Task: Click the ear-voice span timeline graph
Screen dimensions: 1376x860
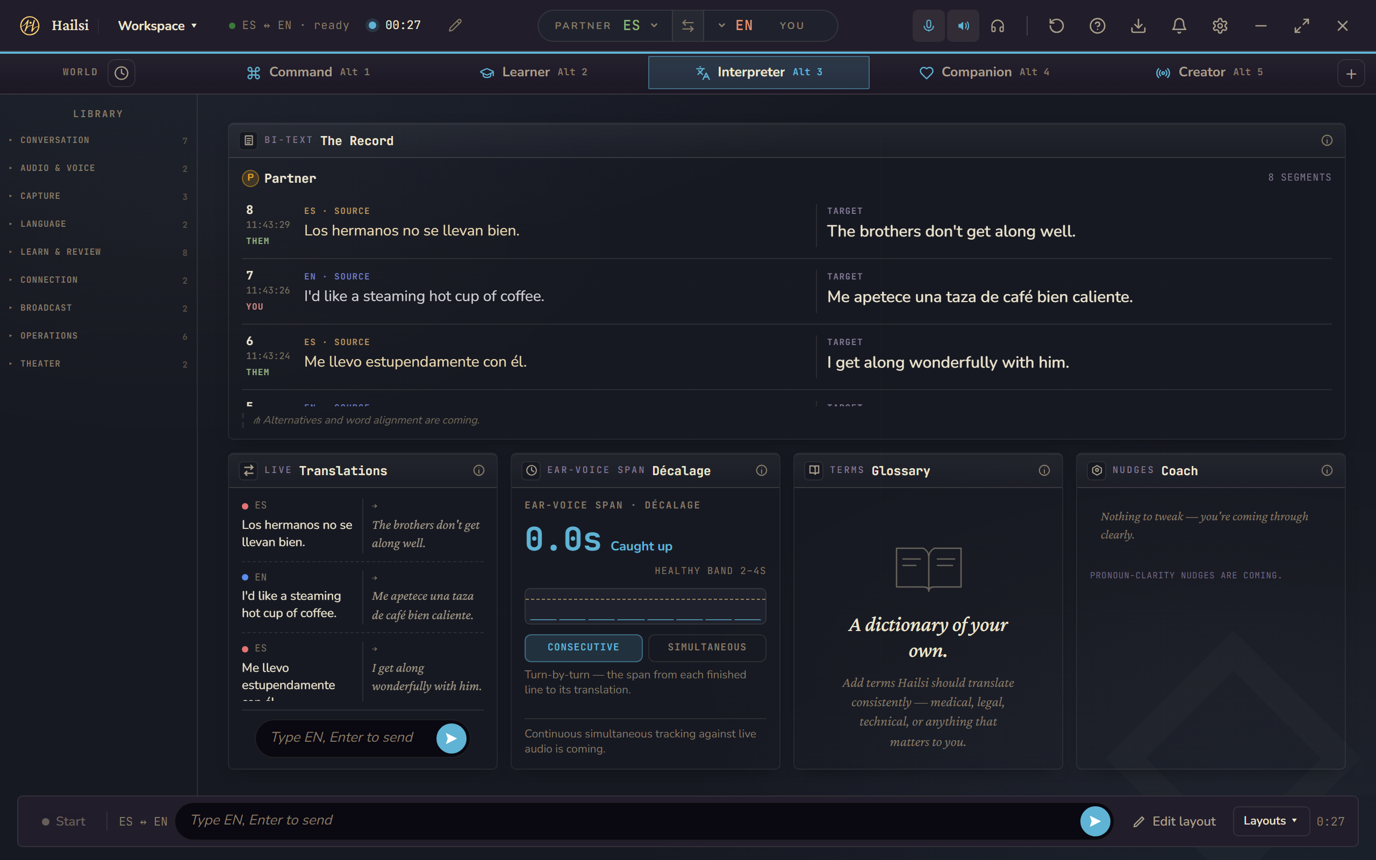Action: click(x=645, y=606)
